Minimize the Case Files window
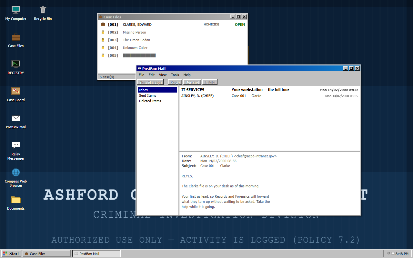This screenshot has width=413, height=258. coord(233,17)
